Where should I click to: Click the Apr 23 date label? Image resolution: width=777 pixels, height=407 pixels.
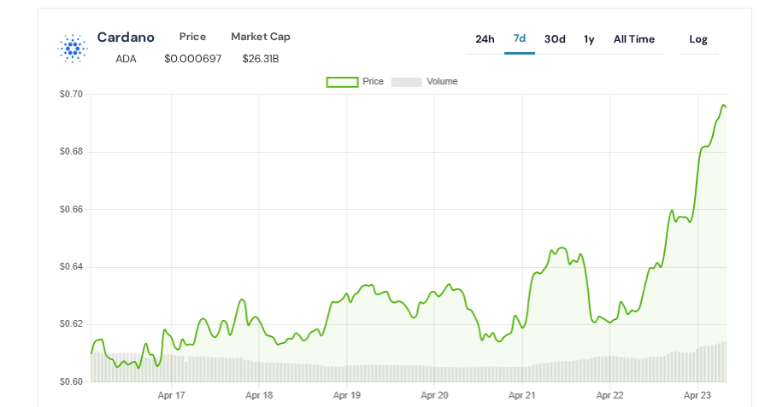(x=698, y=395)
